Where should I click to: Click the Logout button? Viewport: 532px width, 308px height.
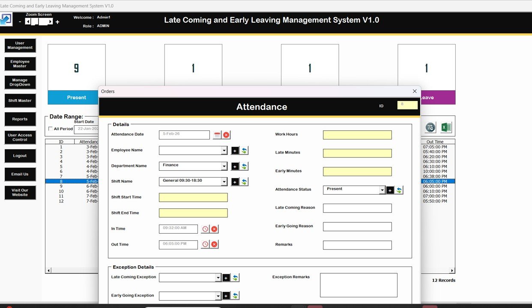pos(20,156)
